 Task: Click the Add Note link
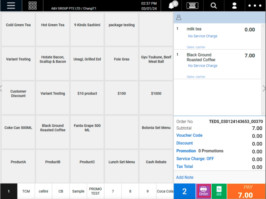point(185,177)
